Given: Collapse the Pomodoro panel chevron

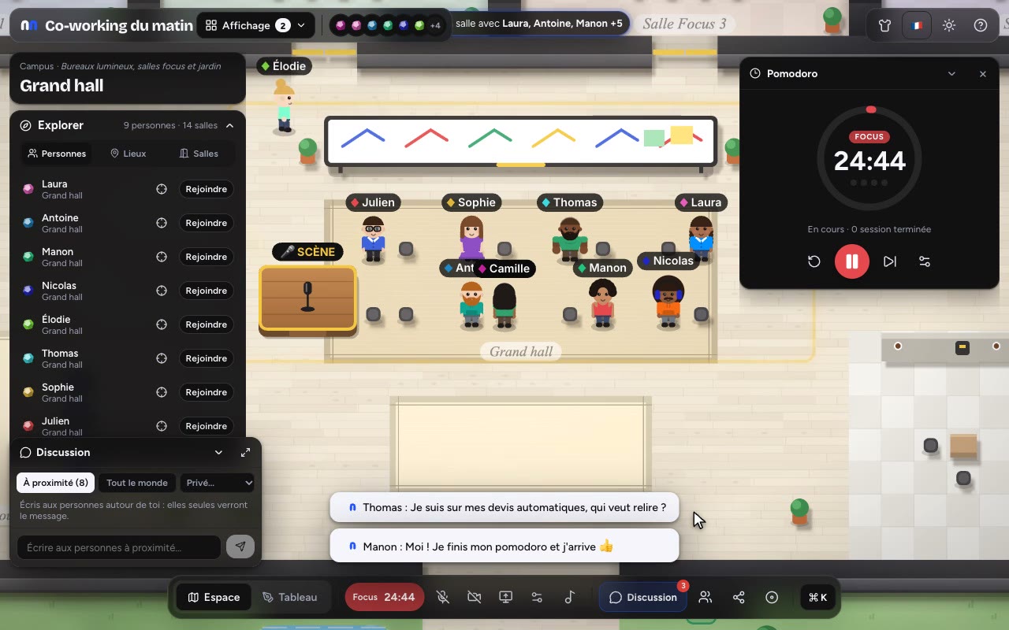Looking at the screenshot, I should click(x=951, y=73).
